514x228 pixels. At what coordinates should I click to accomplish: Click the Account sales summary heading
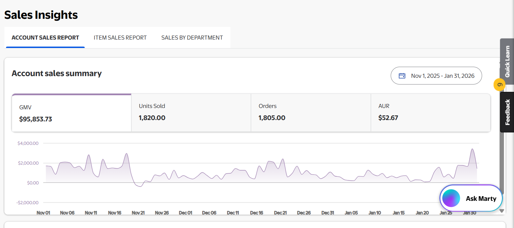56,73
